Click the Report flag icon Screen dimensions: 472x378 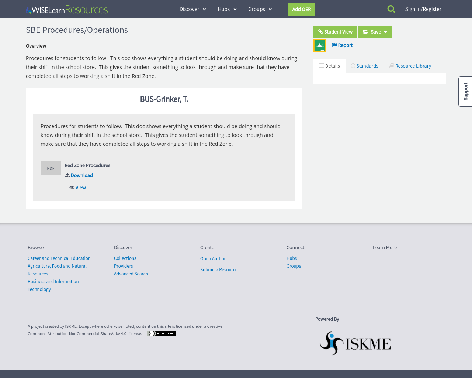pyautogui.click(x=334, y=45)
